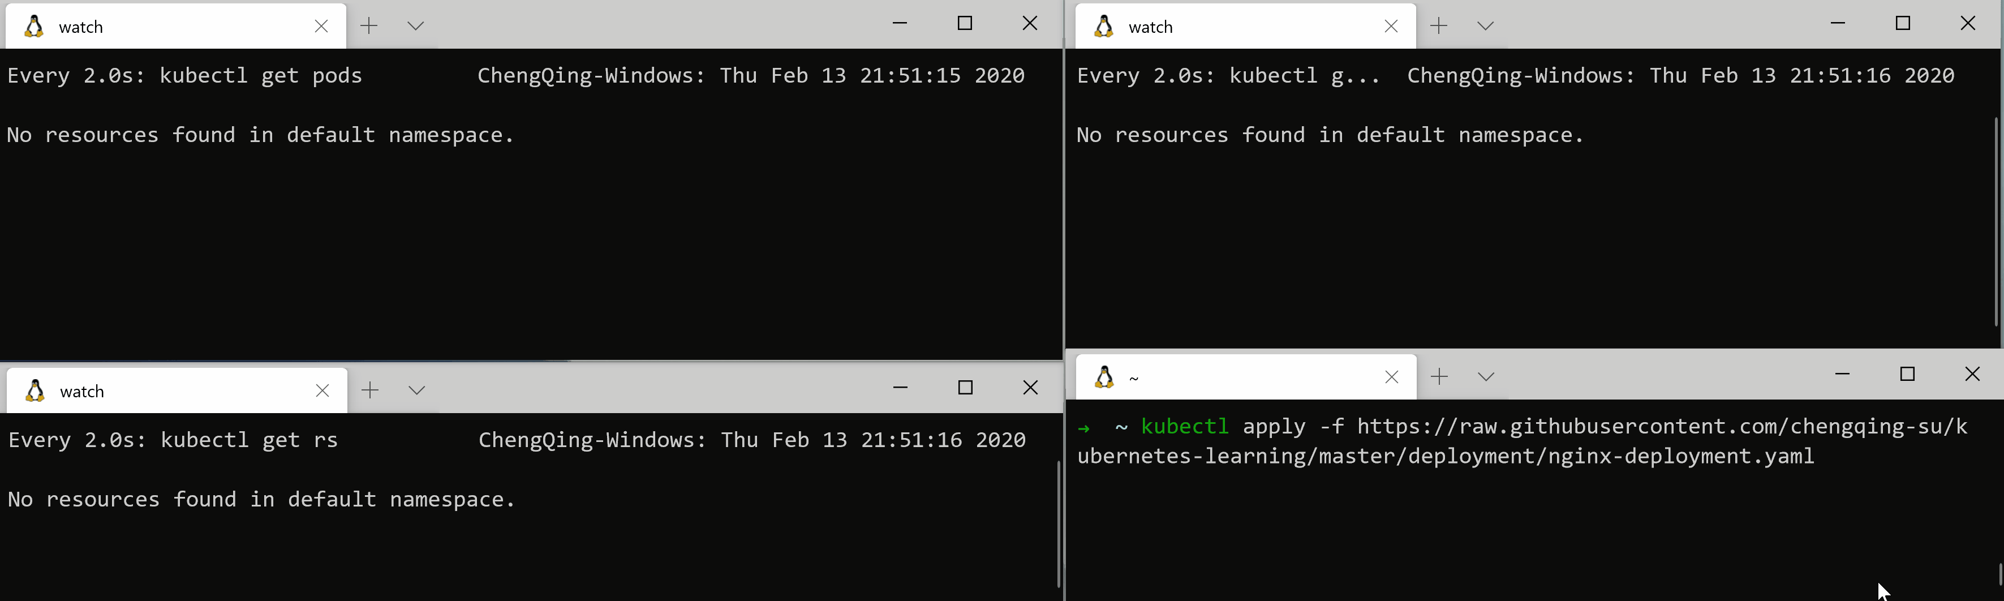The image size is (2004, 601).
Task: Close the ~ tab in shell window
Action: tap(1392, 377)
